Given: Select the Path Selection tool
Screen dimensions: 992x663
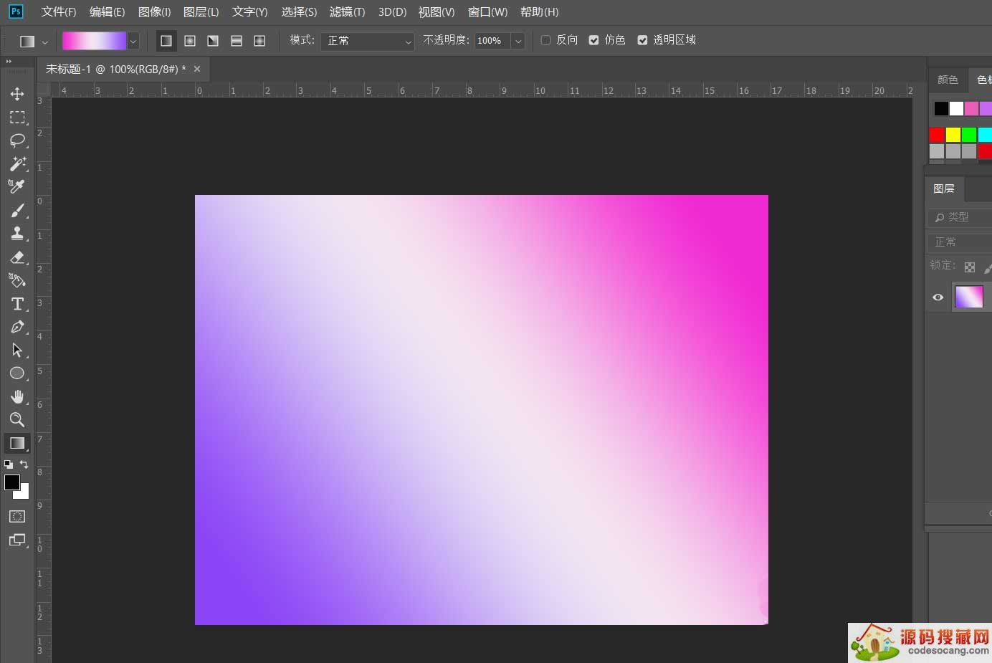Looking at the screenshot, I should [17, 350].
